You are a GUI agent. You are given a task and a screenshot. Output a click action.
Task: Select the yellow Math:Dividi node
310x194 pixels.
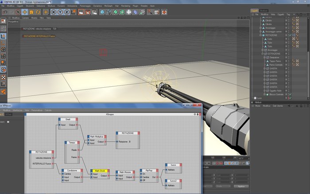click(100, 171)
